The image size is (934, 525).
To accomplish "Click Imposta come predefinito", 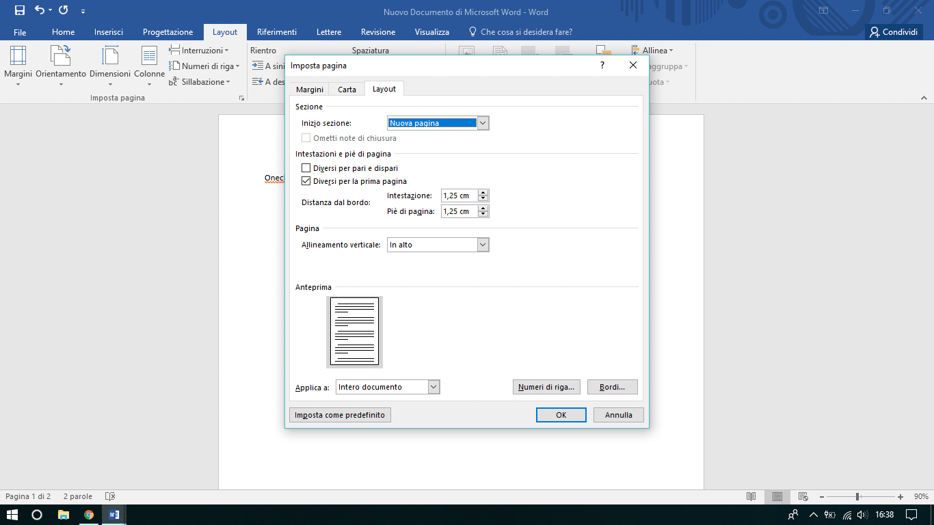I will [339, 415].
